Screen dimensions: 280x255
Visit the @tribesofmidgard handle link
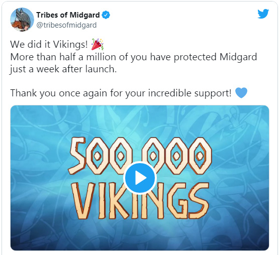pos(66,25)
